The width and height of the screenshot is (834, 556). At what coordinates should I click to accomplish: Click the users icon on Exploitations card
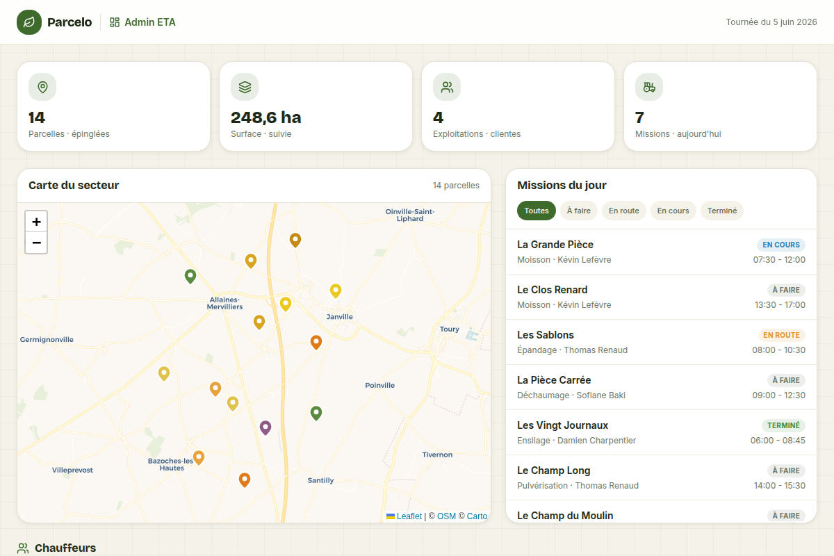(447, 87)
